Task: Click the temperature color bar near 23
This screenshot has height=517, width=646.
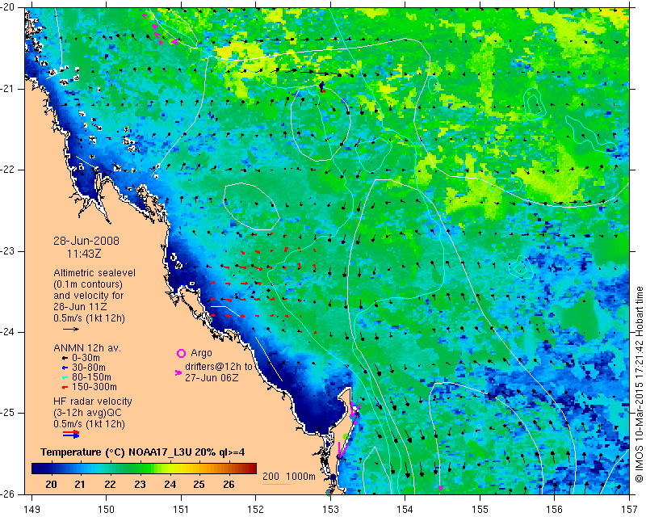Action: [x=140, y=469]
